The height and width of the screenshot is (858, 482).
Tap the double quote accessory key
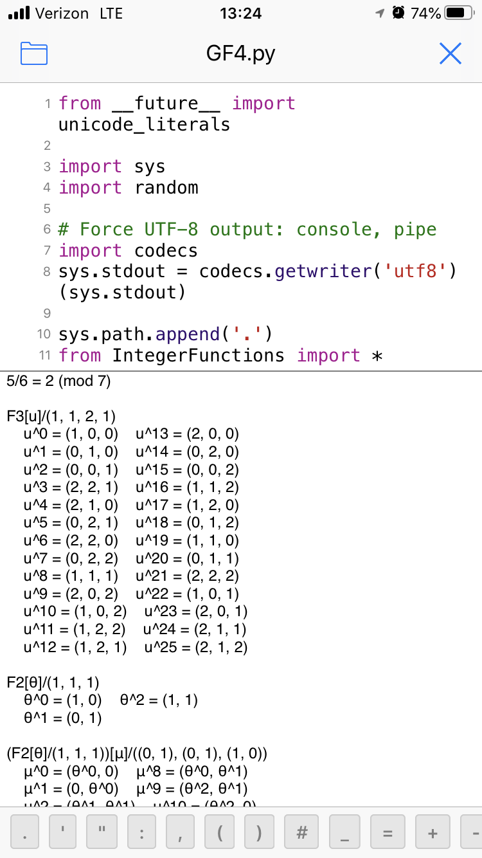click(102, 831)
